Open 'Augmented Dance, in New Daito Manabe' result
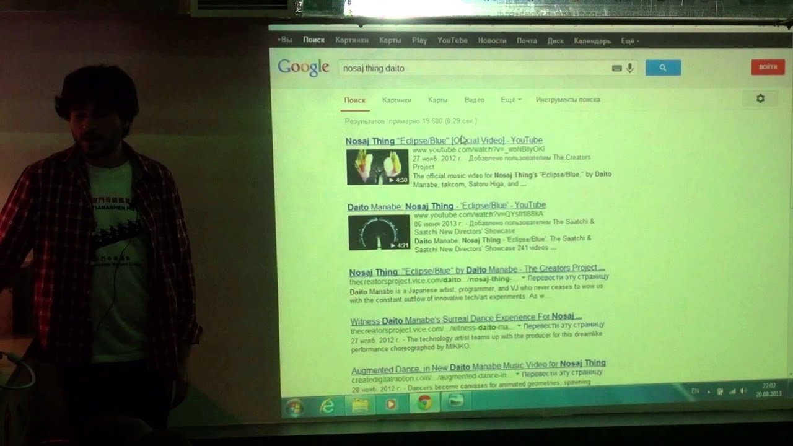 click(x=478, y=366)
